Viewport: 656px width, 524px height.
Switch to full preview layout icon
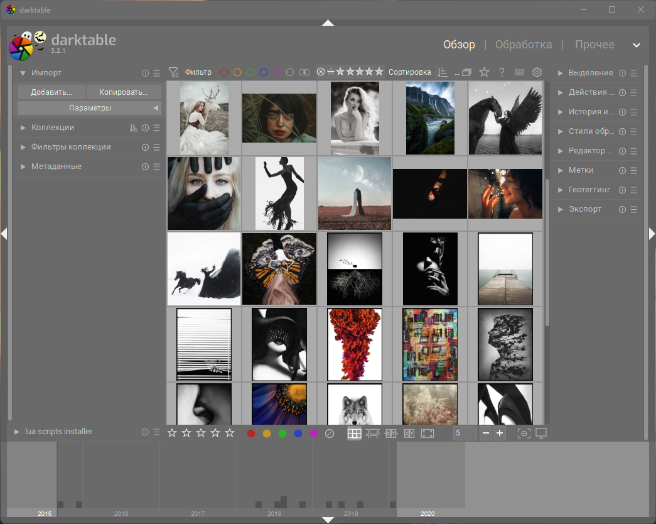click(x=427, y=434)
